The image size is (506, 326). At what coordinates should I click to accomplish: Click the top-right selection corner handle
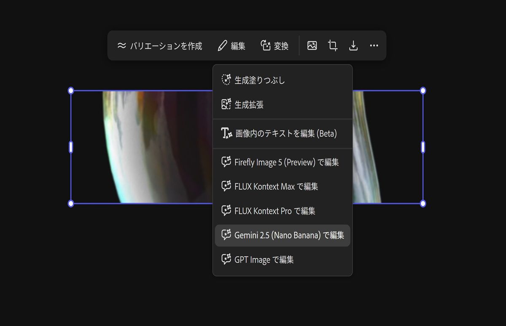click(423, 90)
